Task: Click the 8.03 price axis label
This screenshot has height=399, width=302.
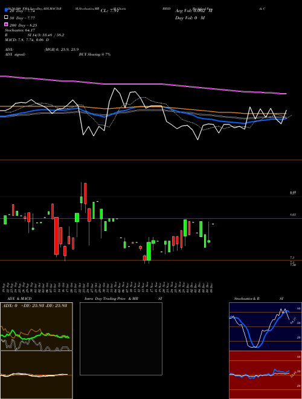Action: [x=293, y=215]
